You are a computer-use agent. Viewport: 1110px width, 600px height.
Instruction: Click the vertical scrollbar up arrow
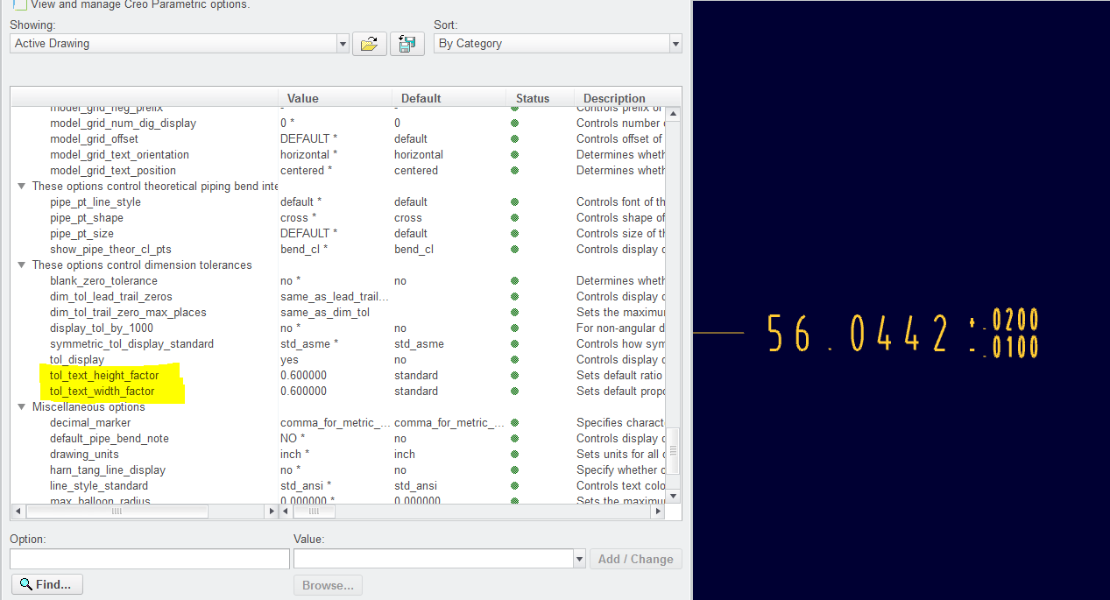(673, 114)
